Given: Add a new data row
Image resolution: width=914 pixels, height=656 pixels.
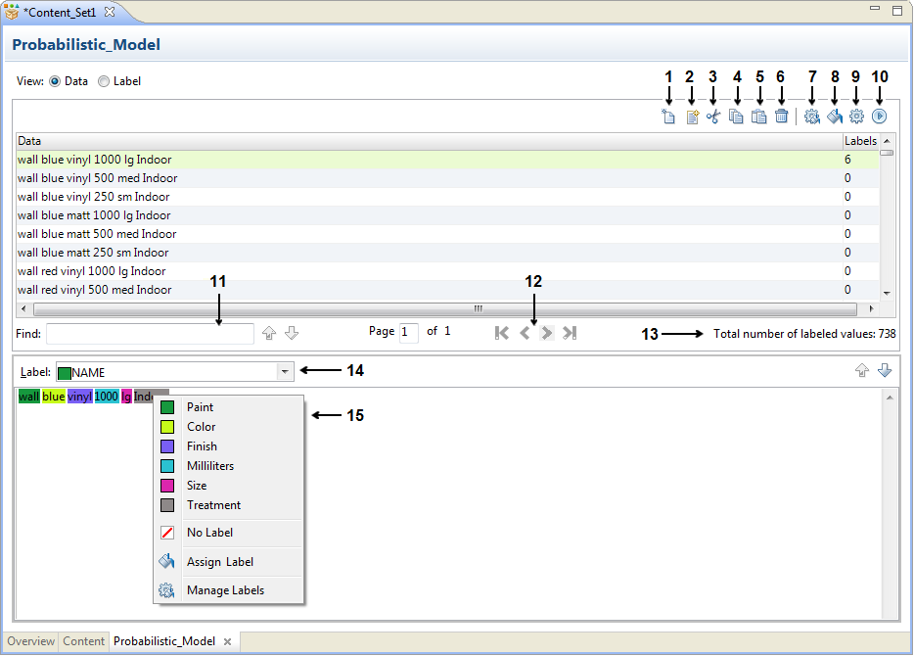Looking at the screenshot, I should pos(668,116).
